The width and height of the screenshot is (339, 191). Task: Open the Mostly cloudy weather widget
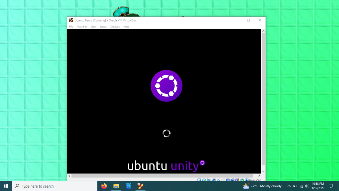tap(262, 186)
